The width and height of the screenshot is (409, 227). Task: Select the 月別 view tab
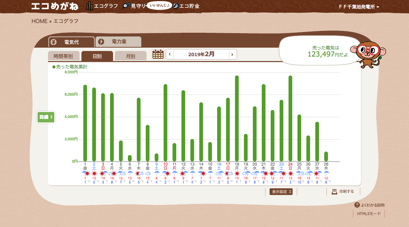click(131, 56)
